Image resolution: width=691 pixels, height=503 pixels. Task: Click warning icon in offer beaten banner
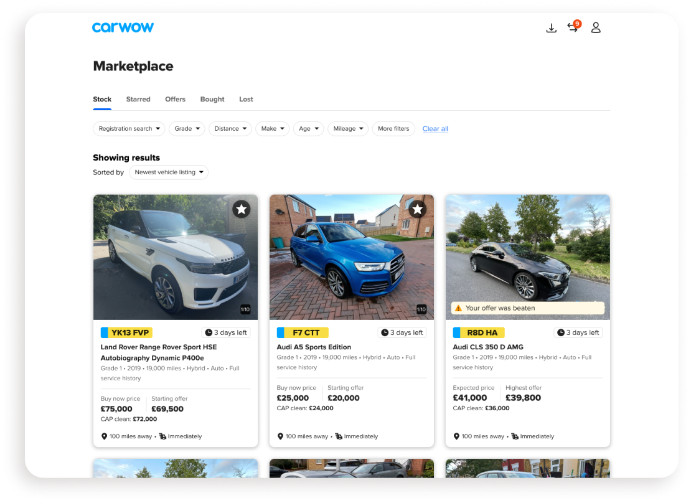point(458,308)
